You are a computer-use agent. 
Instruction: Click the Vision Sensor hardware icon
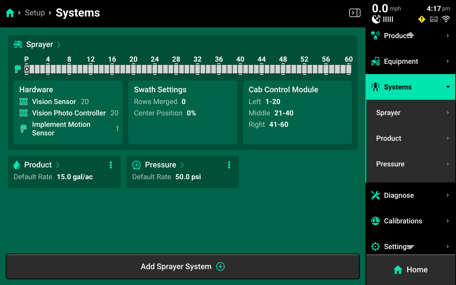pos(24,102)
